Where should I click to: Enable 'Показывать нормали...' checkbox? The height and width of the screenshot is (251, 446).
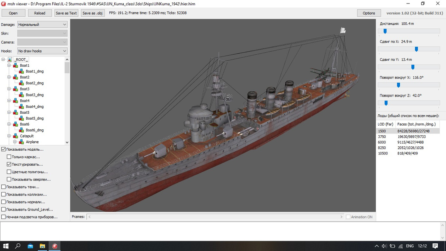(x=3, y=202)
